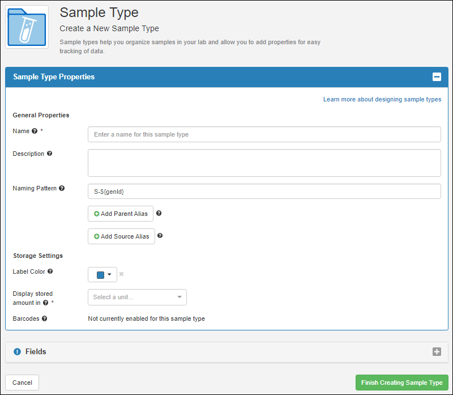The width and height of the screenshot is (453, 395).
Task: Clear label color with the x icon
Action: click(121, 274)
